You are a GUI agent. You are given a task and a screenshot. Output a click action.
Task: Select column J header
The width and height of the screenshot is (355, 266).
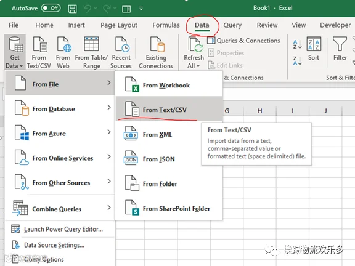click(325, 111)
